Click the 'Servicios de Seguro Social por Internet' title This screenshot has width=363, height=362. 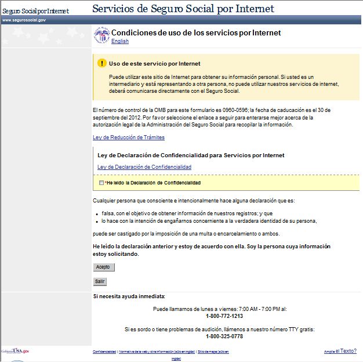tap(183, 9)
